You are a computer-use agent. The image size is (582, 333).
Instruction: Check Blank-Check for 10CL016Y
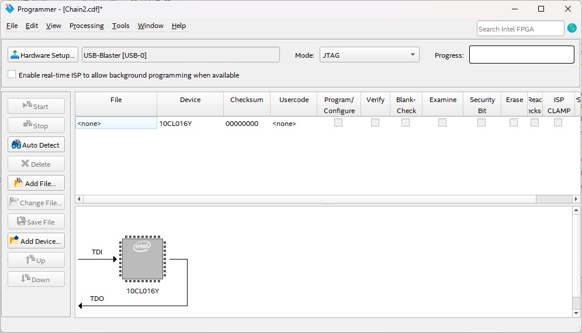click(406, 122)
